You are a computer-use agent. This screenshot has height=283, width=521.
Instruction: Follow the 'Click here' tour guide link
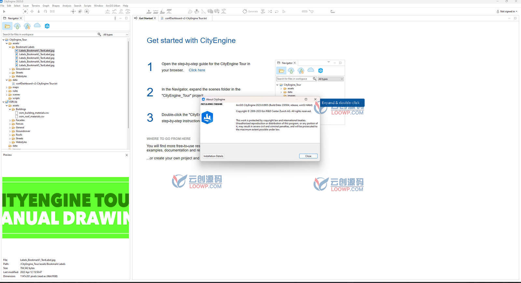tap(197, 70)
